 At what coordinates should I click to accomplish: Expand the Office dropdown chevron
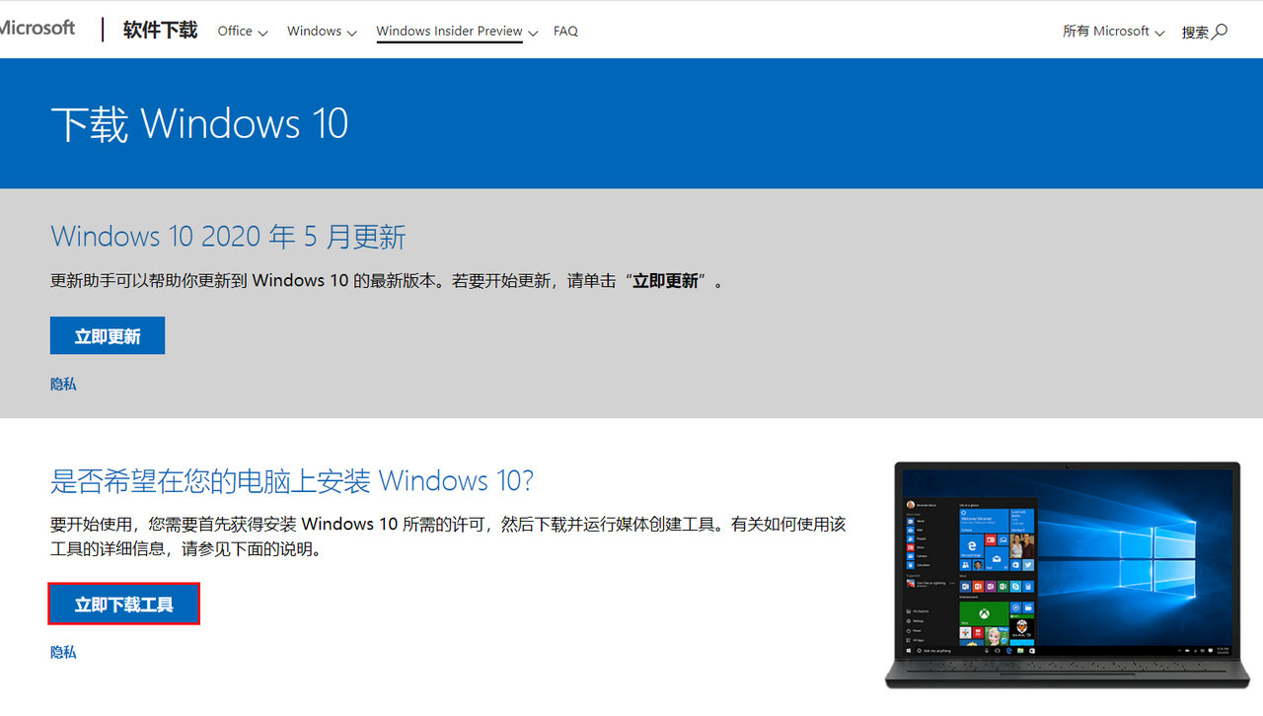264,33
